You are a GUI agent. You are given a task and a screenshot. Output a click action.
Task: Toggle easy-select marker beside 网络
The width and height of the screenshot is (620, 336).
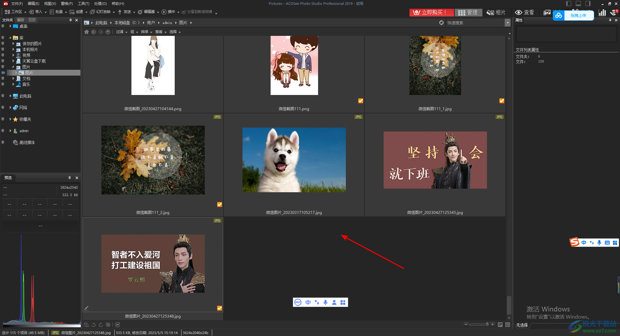pos(3,108)
